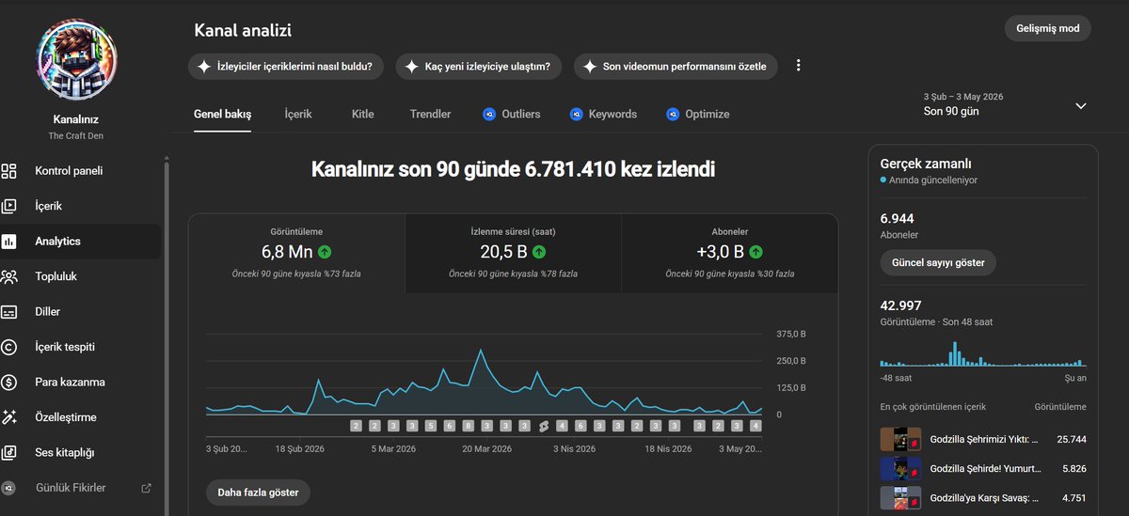Image resolution: width=1129 pixels, height=516 pixels.
Task: Click the Gerçek zamanlı heading
Action: coord(926,163)
